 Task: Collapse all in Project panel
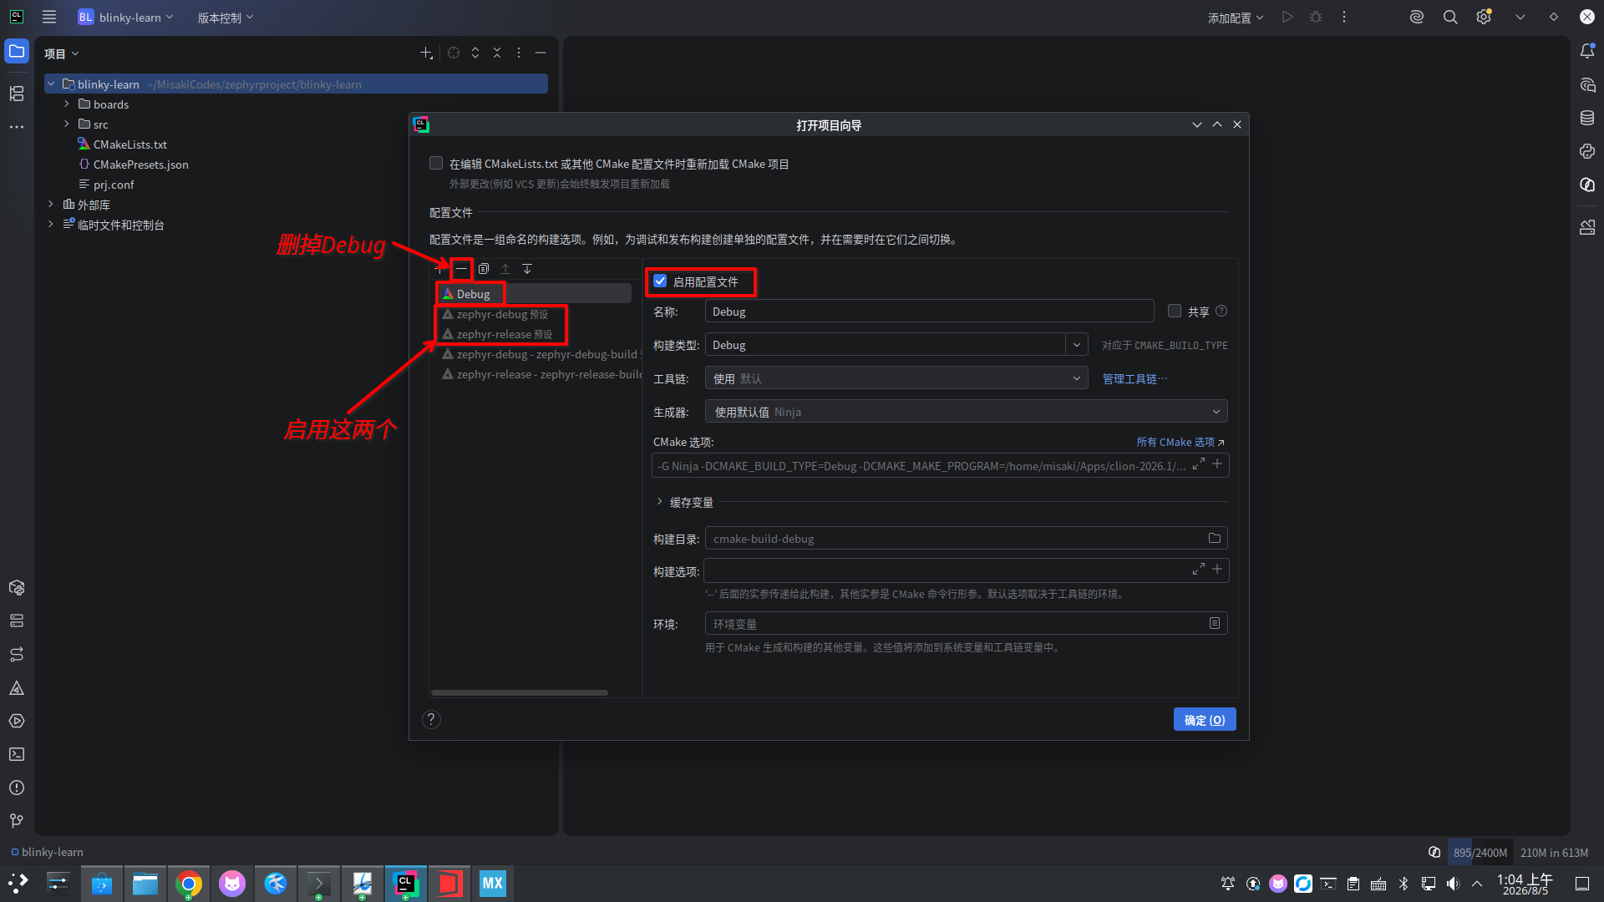(497, 53)
